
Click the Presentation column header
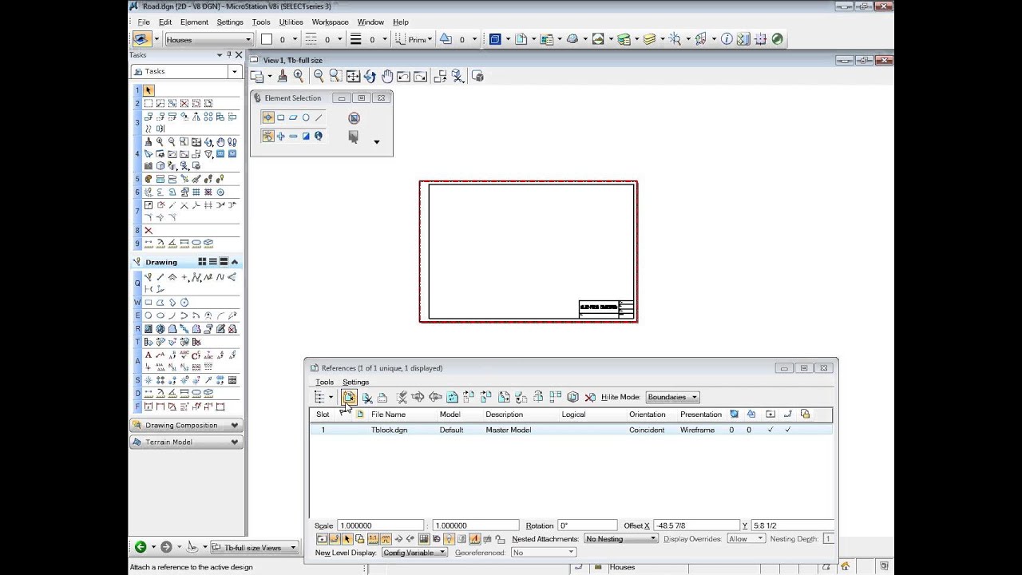(x=701, y=414)
